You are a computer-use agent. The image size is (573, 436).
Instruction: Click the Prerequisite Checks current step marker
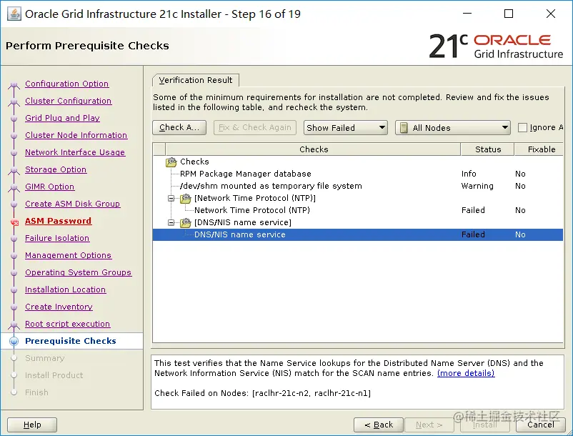pos(14,341)
